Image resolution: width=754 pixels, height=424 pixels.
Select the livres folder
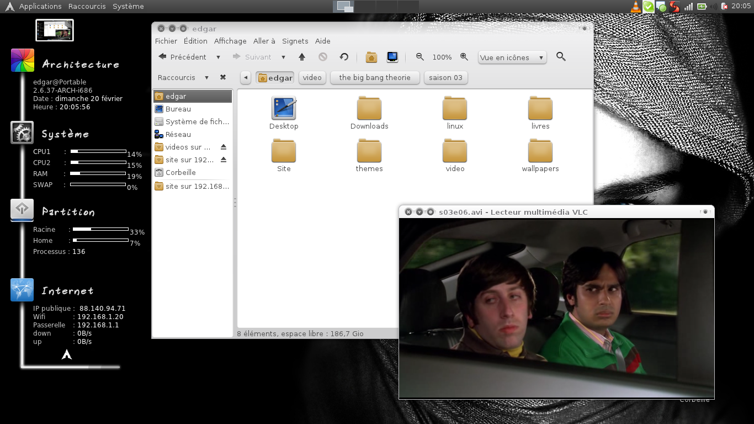coord(540,113)
